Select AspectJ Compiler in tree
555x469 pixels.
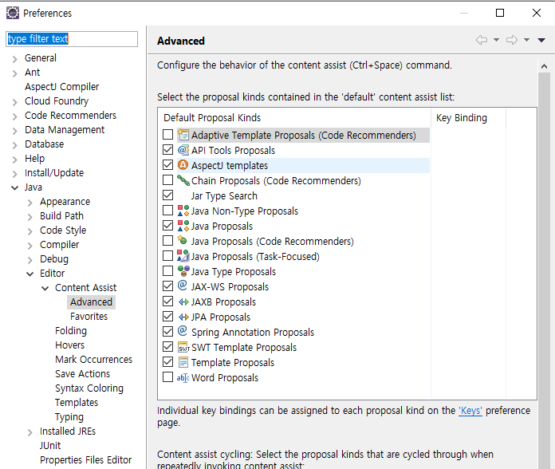point(61,87)
